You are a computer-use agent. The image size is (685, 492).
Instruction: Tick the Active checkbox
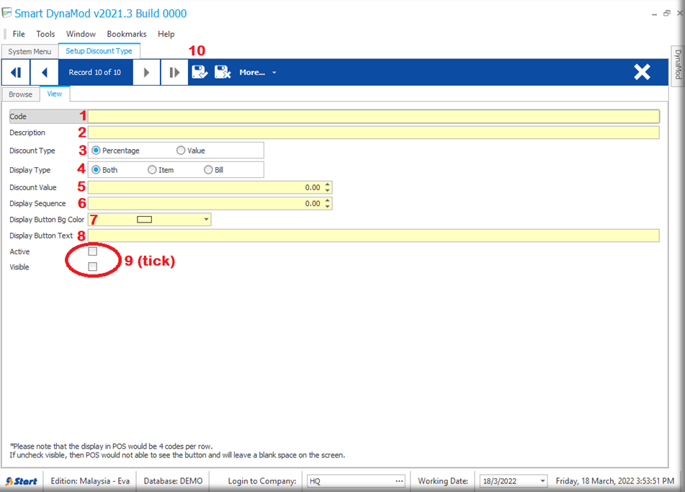[x=92, y=251]
